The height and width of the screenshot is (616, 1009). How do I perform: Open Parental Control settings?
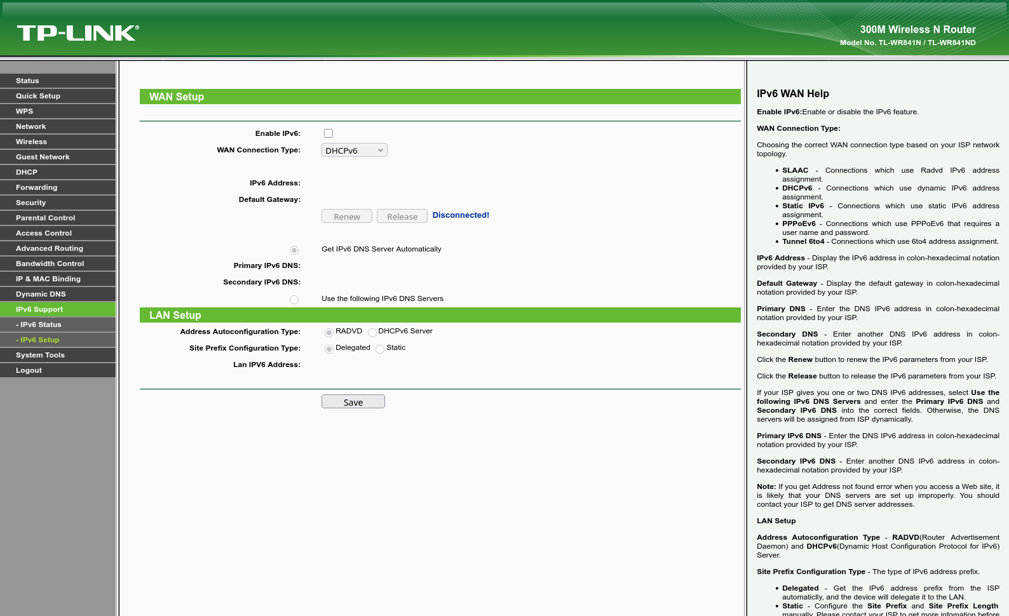pyautogui.click(x=58, y=218)
